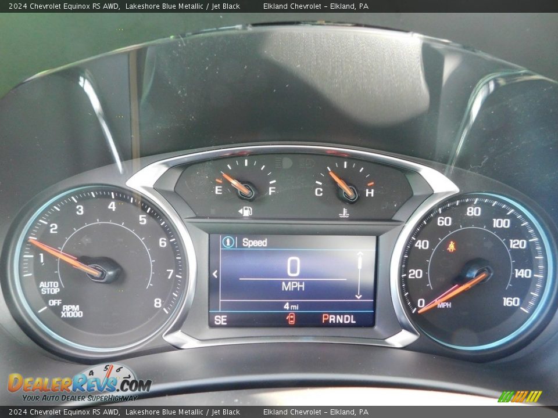The image size is (558, 418).
Task: Click the Speed title label
Action: point(255,243)
